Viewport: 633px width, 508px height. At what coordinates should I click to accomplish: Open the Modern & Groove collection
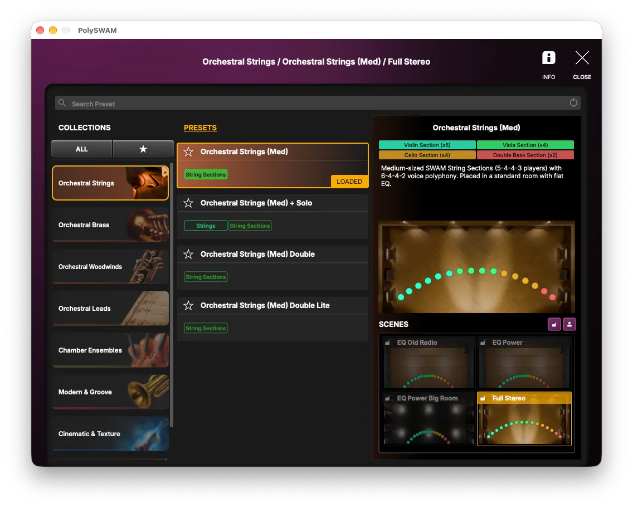[x=110, y=392]
